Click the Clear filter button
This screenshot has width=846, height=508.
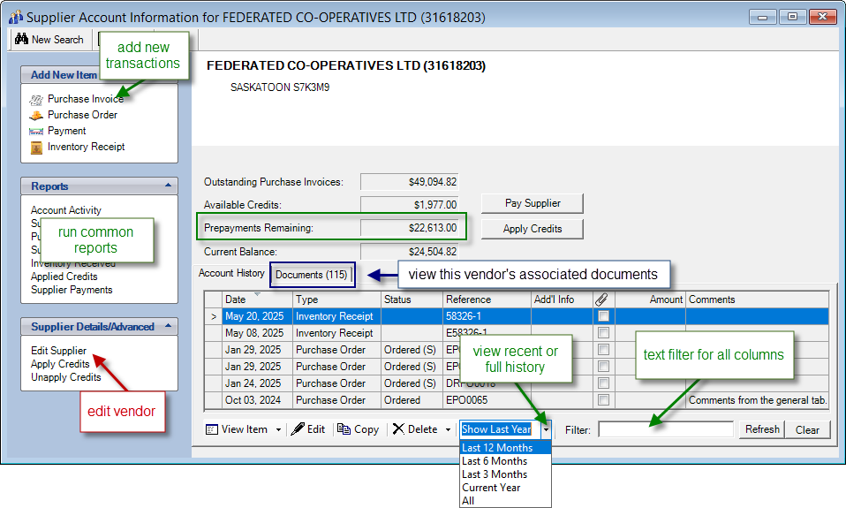[807, 429]
